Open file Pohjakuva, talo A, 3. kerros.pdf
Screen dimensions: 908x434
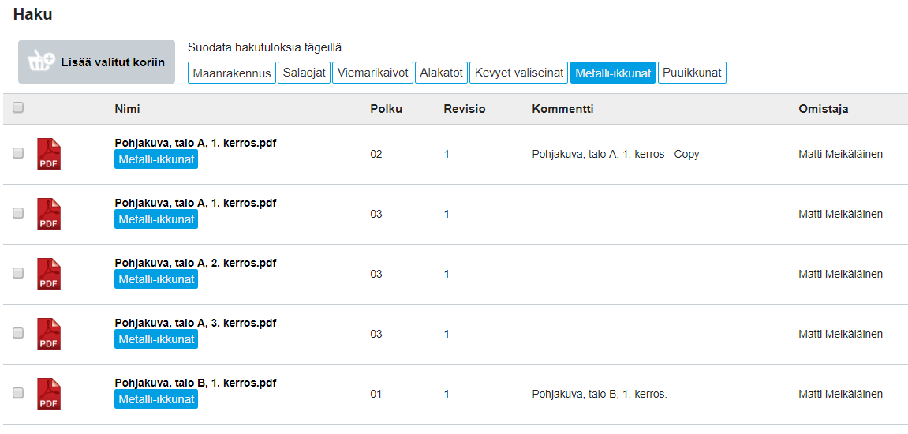[x=195, y=323]
